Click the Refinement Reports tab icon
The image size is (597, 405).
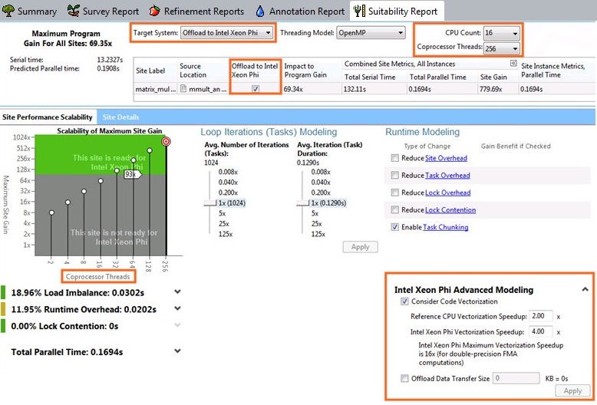[155, 11]
